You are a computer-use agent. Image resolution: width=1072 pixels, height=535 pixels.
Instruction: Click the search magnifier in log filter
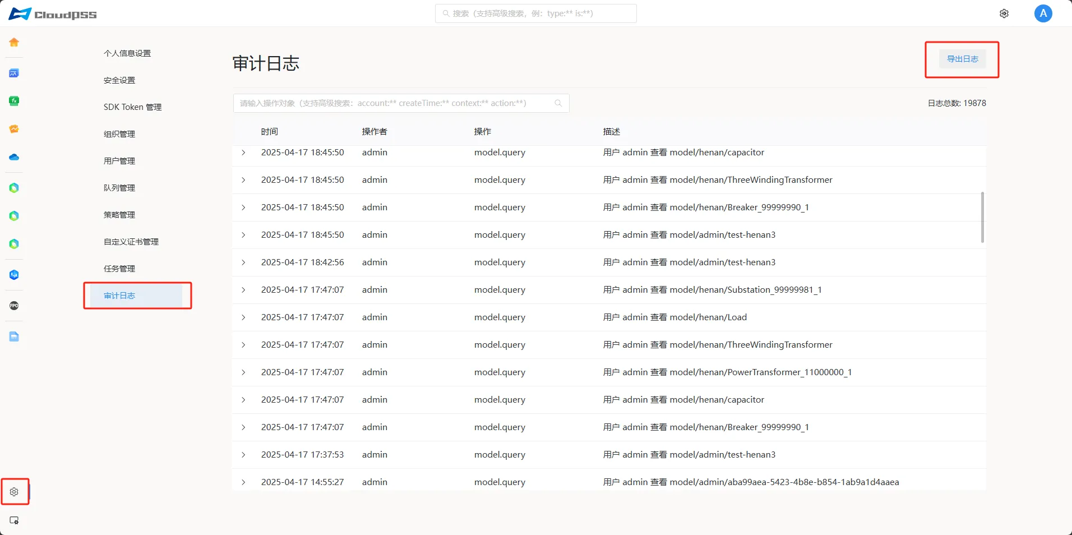click(x=558, y=103)
